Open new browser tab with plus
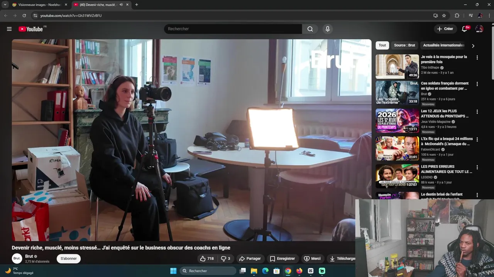 click(x=137, y=5)
